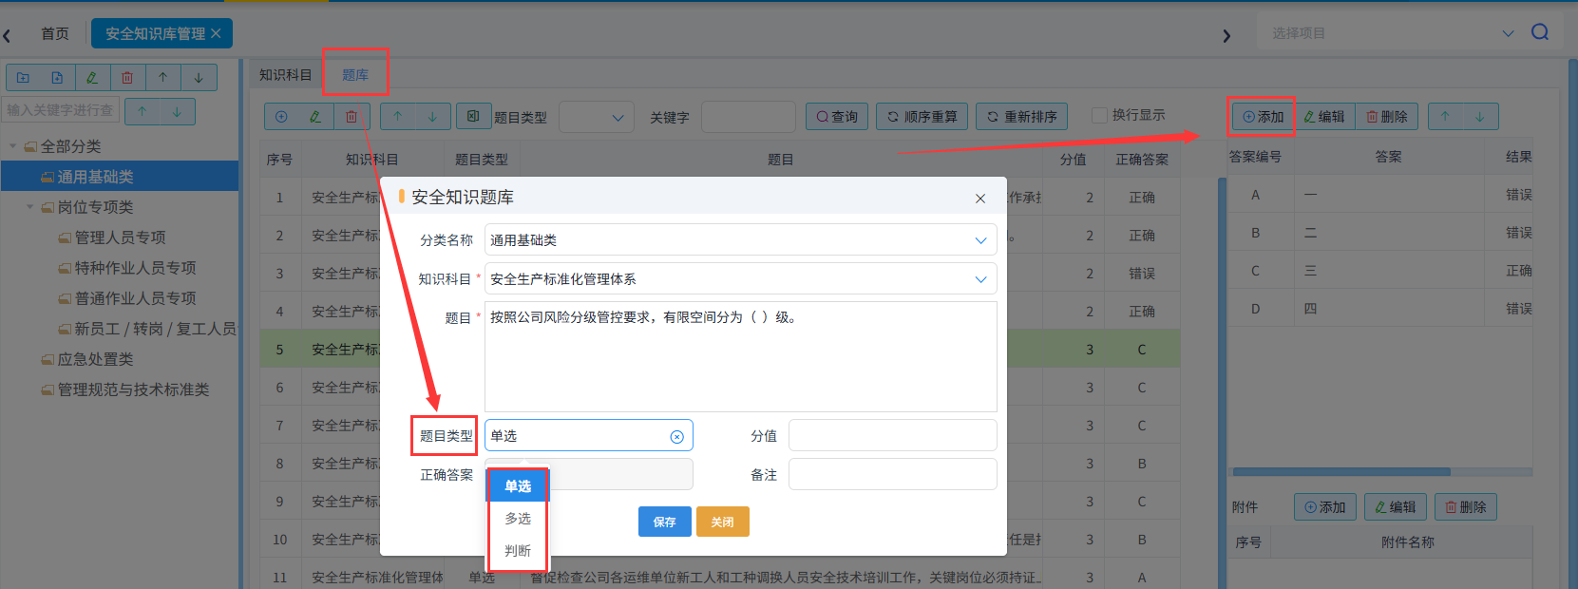This screenshot has height=589, width=1578.
Task: Switch to the 知识科目 tab
Action: click(286, 75)
